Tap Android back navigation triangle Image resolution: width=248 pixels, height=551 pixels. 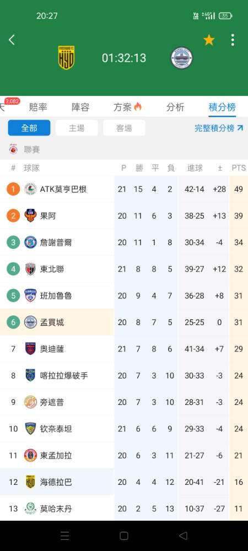[183, 536]
